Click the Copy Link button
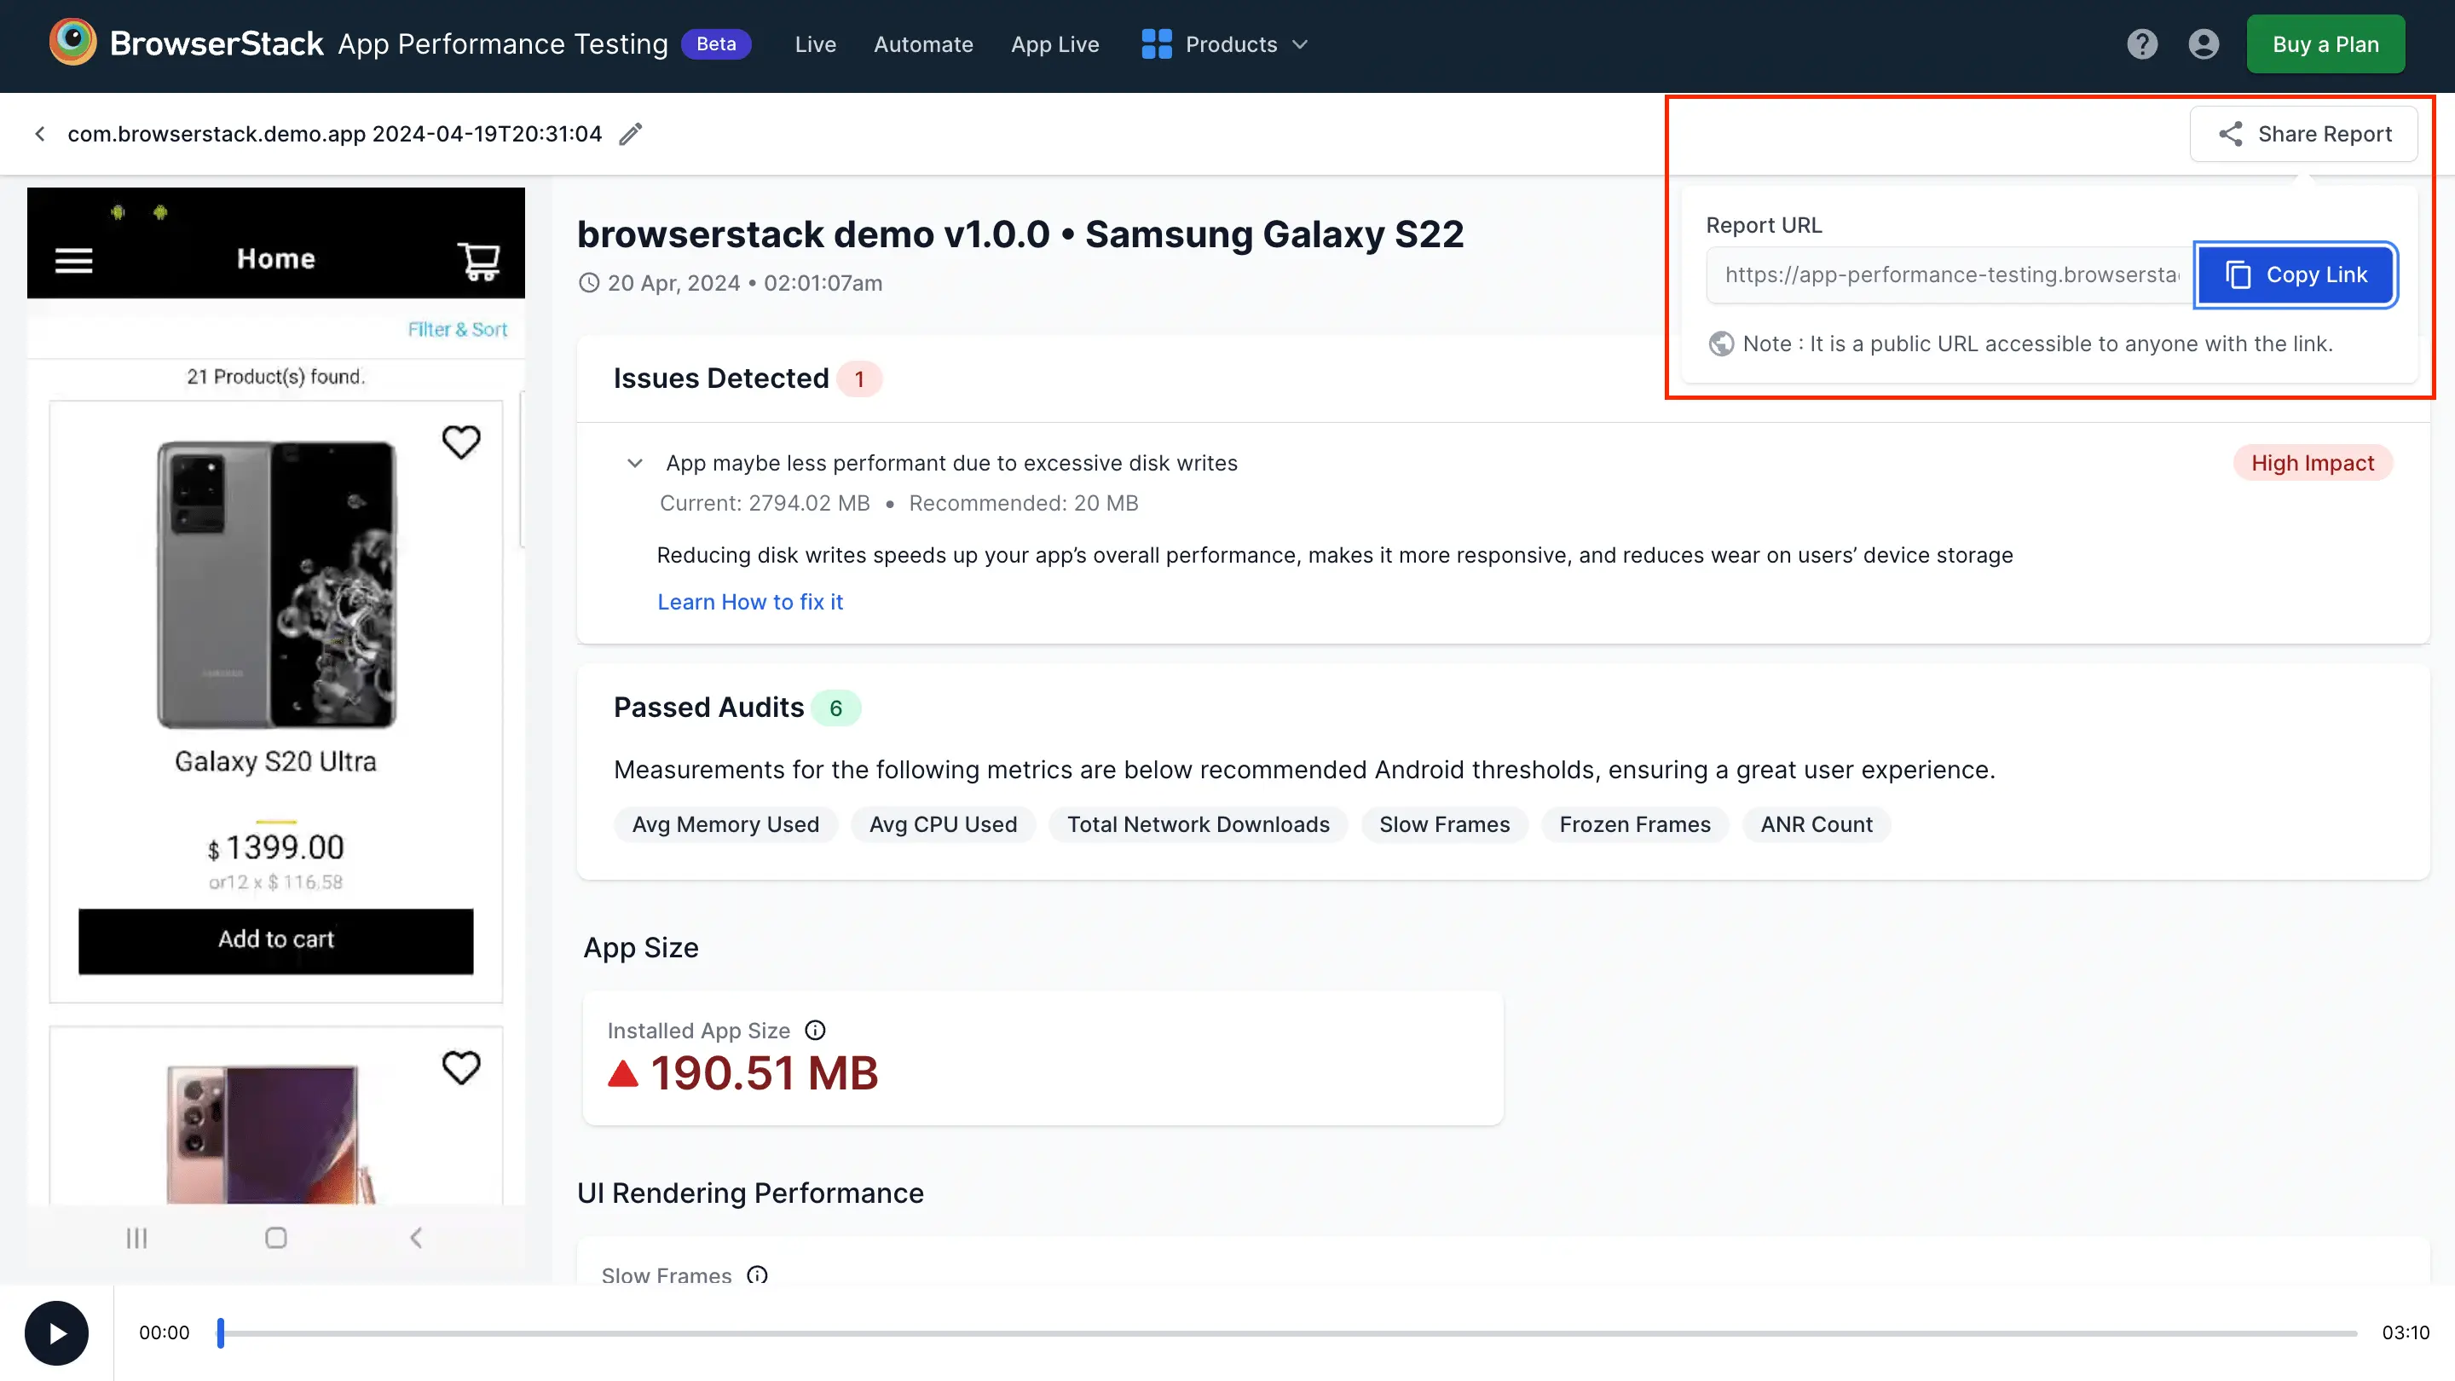Image resolution: width=2455 pixels, height=1381 pixels. [x=2295, y=274]
